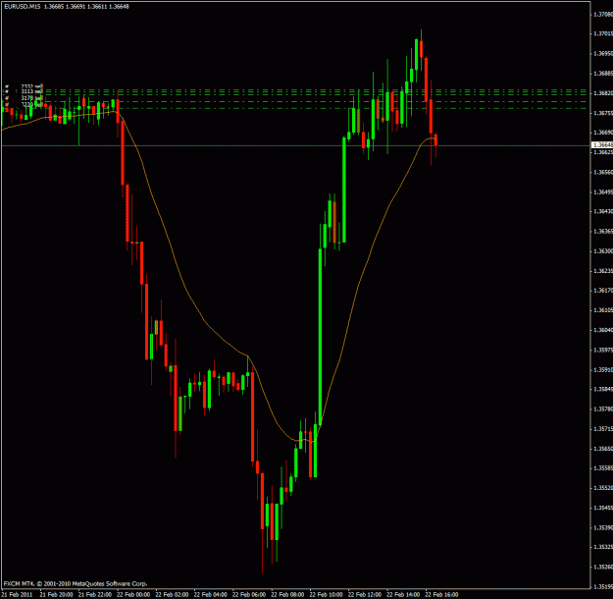Click the 22 Feb 16:00 time label
The height and width of the screenshot is (599, 613).
coord(442,595)
